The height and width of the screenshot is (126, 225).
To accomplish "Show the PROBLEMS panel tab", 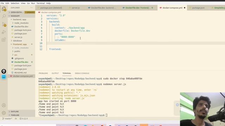I will (43, 73).
